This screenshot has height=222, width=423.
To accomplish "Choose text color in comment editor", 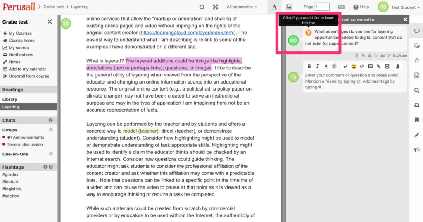I will click(x=326, y=66).
